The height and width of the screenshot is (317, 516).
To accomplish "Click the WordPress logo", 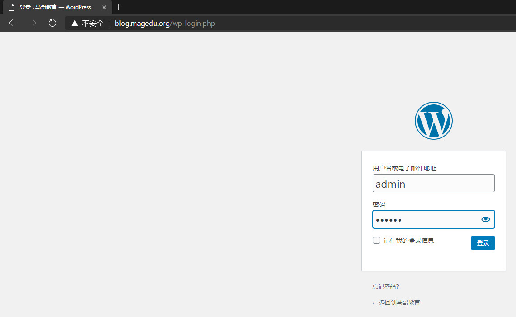I will click(x=433, y=121).
